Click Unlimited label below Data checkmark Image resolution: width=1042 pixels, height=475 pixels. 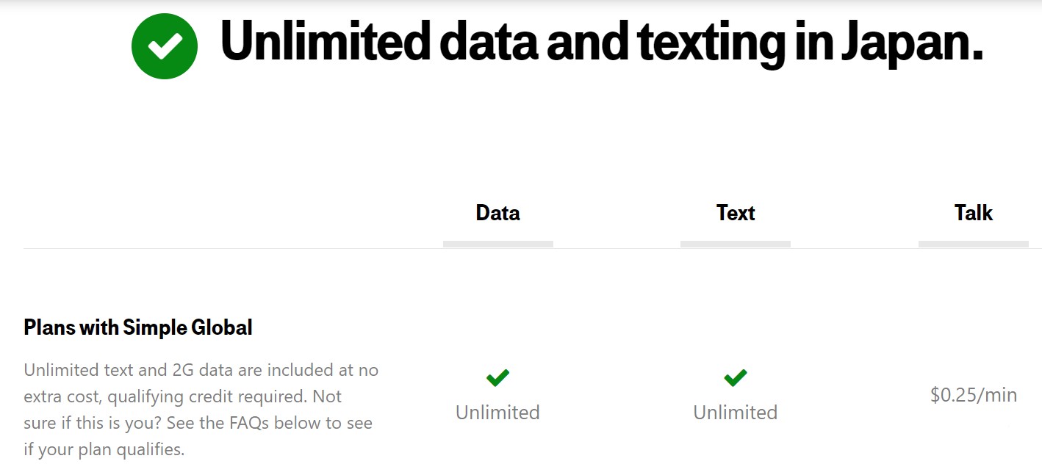497,413
